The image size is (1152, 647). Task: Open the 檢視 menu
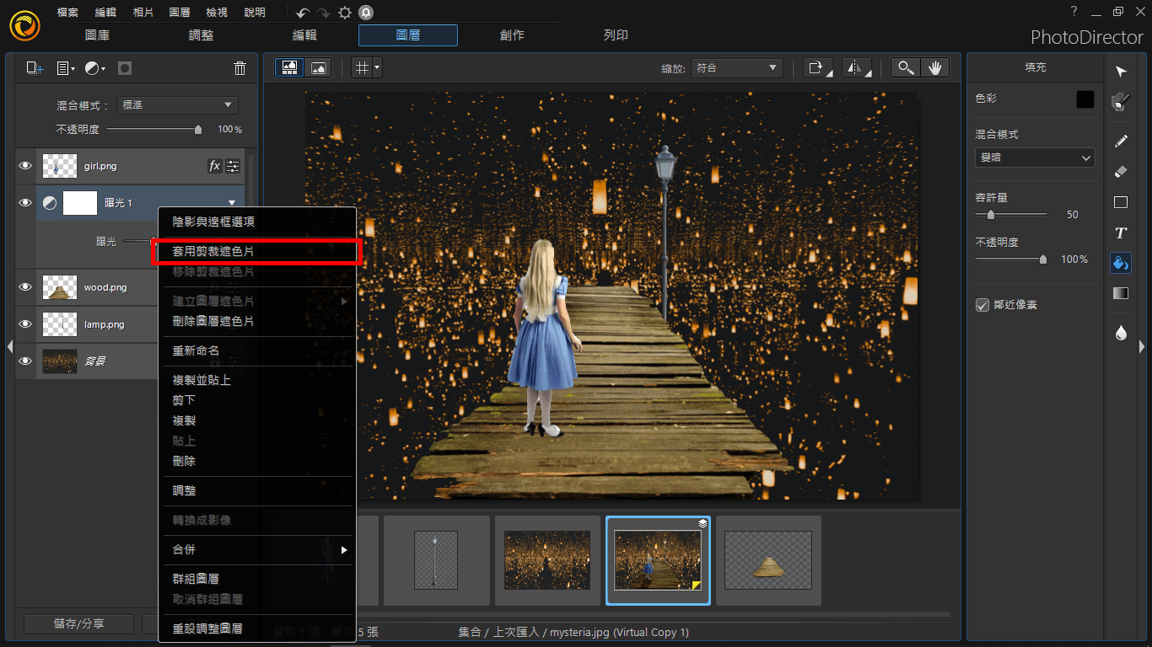pyautogui.click(x=217, y=13)
